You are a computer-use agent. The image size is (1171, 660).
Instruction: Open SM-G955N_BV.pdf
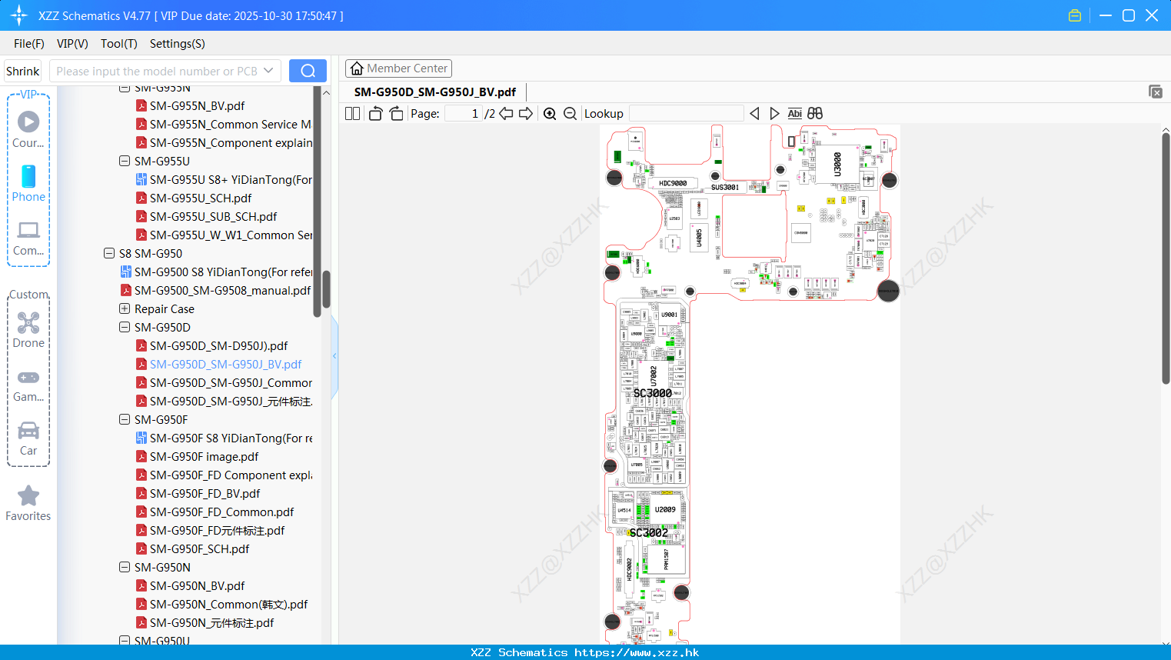pyautogui.click(x=197, y=105)
